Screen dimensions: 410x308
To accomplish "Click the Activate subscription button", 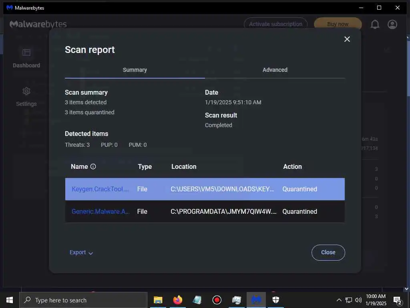I will pyautogui.click(x=275, y=24).
